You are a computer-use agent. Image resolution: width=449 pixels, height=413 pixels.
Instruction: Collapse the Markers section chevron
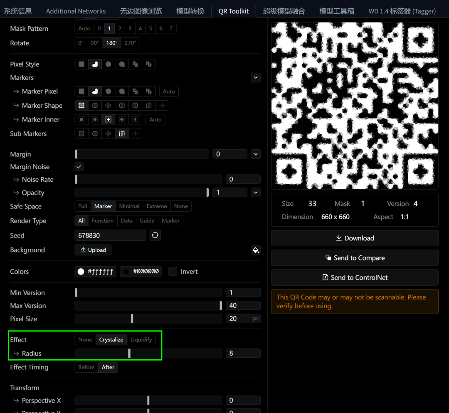pyautogui.click(x=255, y=78)
